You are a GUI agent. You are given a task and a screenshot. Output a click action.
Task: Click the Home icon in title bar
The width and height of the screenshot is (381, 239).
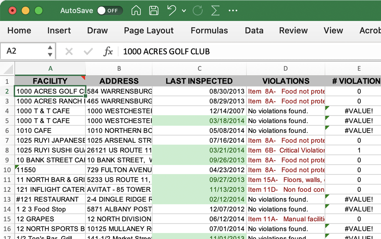point(136,11)
